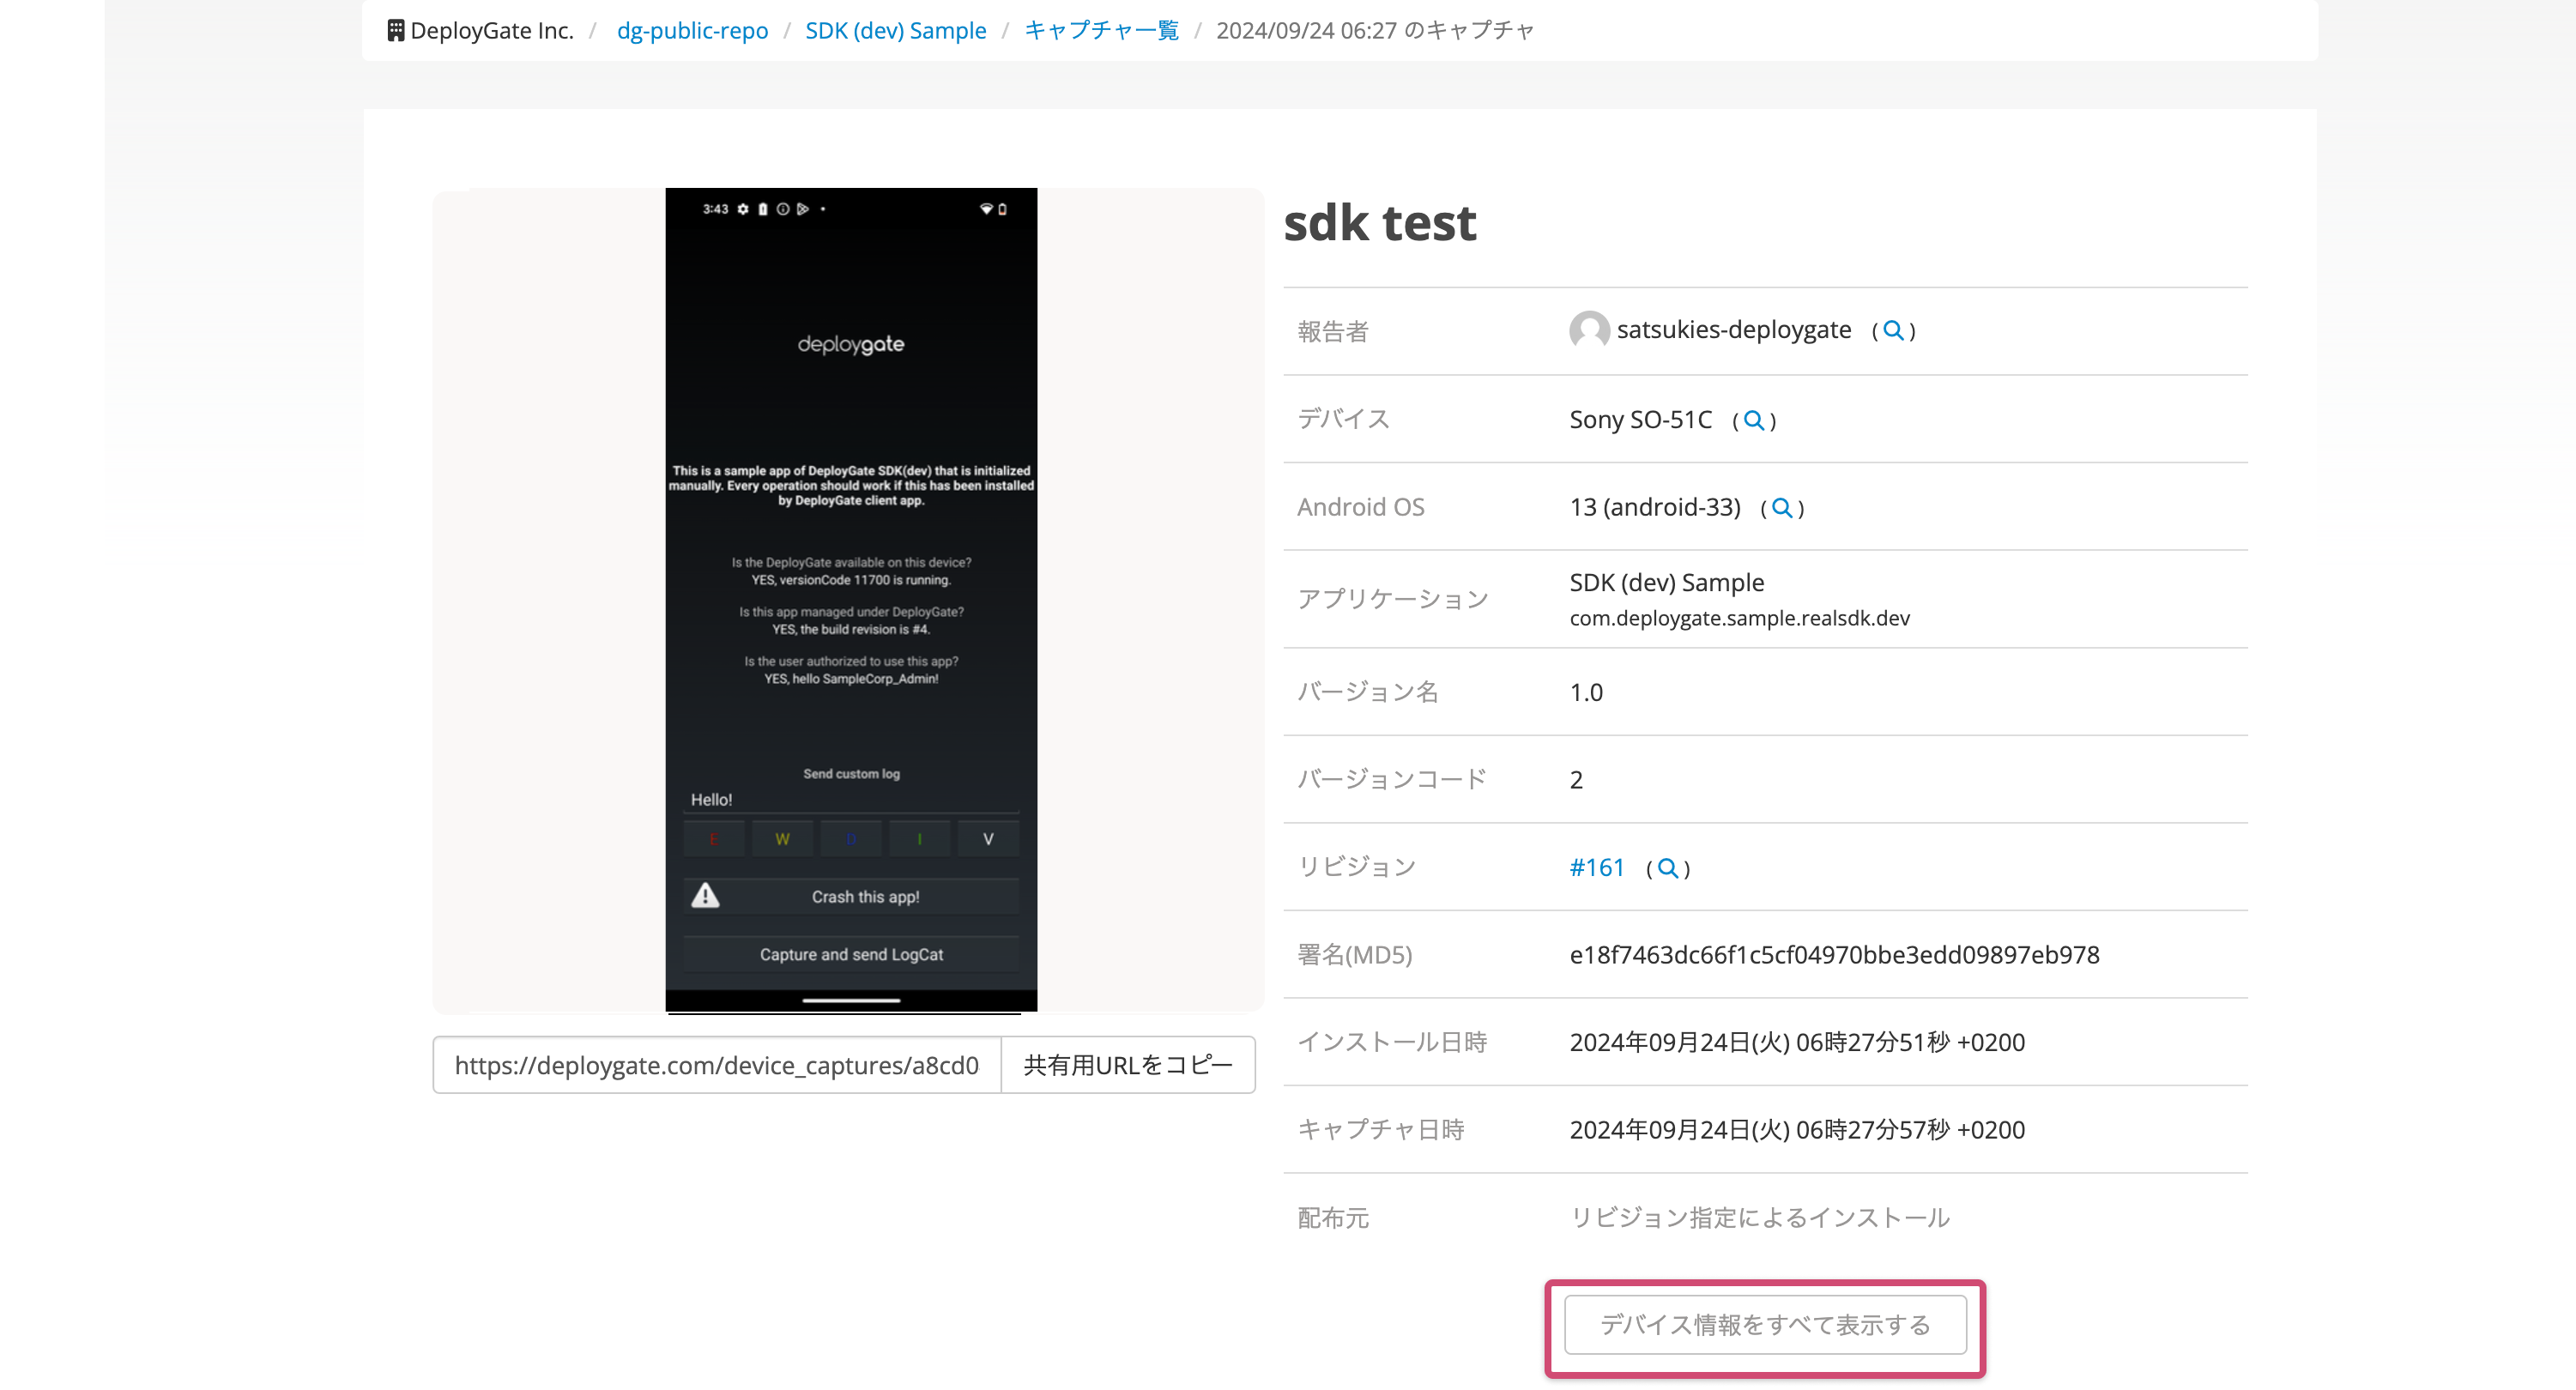This screenshot has height=1390, width=2576.
Task: Search captures with Android OS 13
Action: click(1781, 508)
